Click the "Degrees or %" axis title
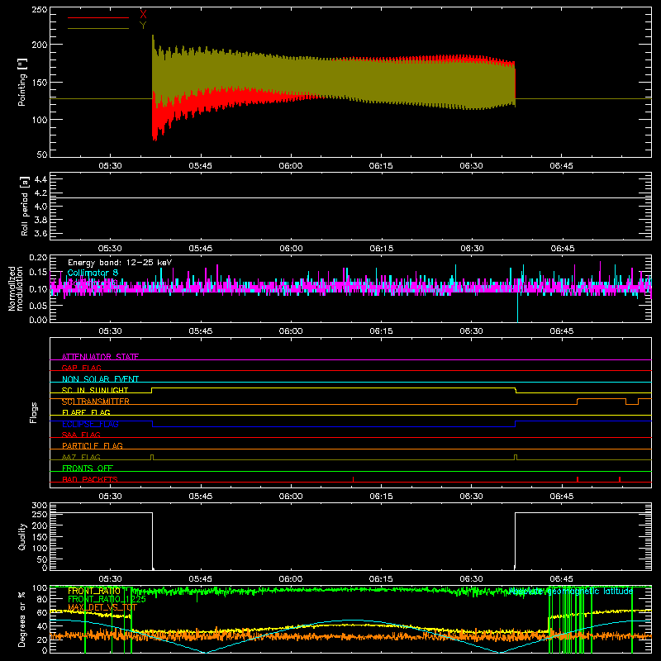This screenshot has width=661, height=661. tap(22, 619)
